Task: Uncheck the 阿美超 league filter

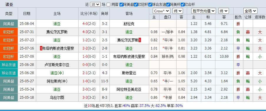Action: coord(121,5)
